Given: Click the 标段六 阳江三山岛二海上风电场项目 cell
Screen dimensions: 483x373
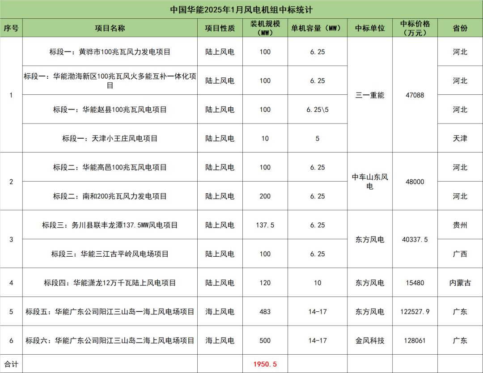Looking at the screenshot, I should [110, 340].
